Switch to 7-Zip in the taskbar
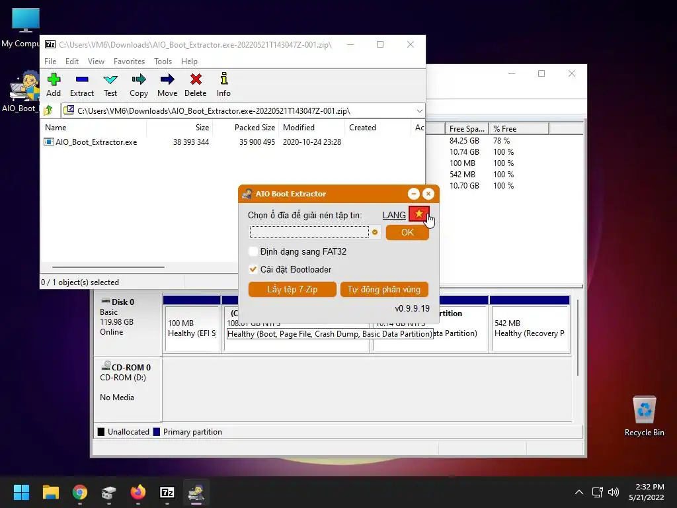The image size is (677, 508). [x=167, y=492]
